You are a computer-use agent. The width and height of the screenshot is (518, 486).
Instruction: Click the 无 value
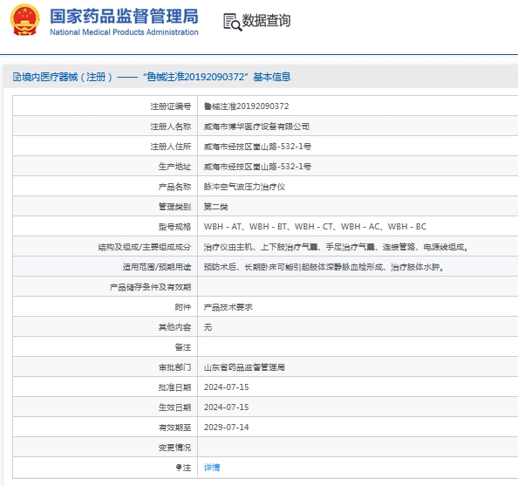point(208,327)
